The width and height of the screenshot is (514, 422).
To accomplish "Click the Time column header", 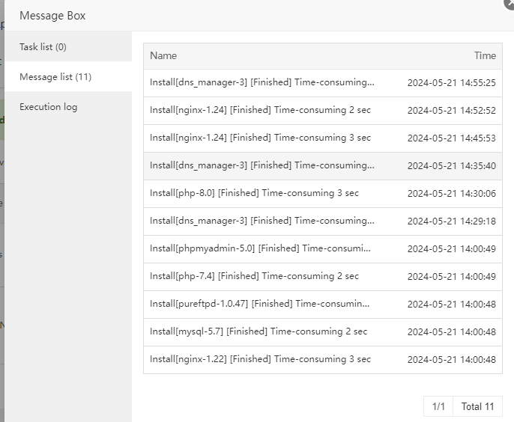I will [485, 55].
